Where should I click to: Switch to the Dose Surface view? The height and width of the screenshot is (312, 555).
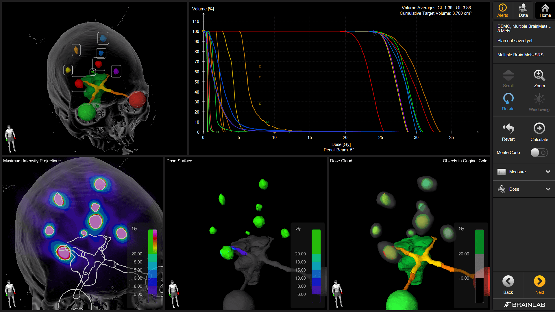tap(179, 161)
